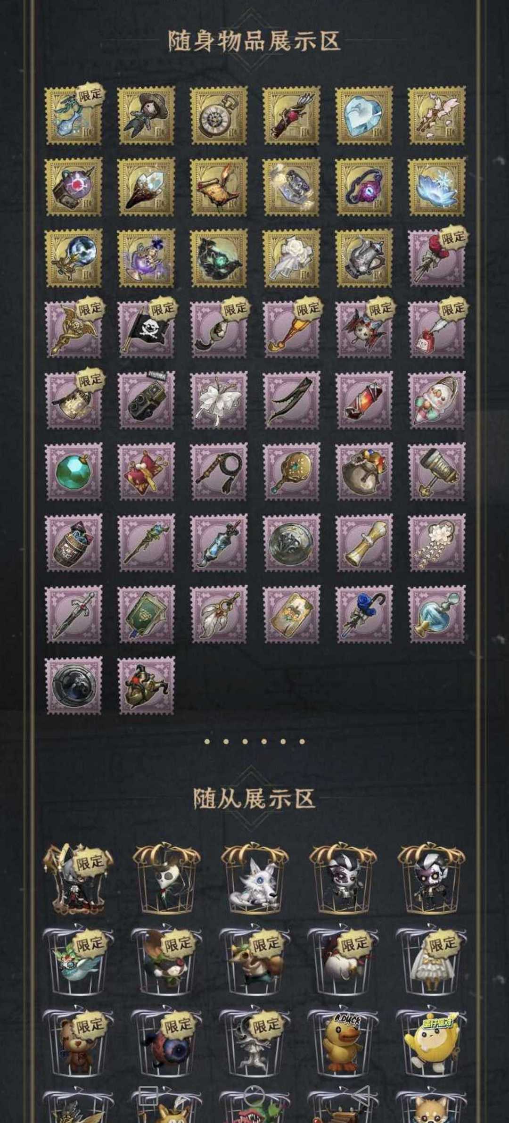This screenshot has height=1123, width=509.
Task: Open the crystal heart accessory stamp
Action: (364, 115)
